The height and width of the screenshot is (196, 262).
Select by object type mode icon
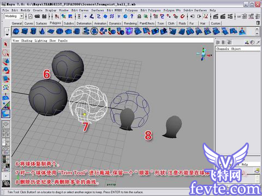63,16
